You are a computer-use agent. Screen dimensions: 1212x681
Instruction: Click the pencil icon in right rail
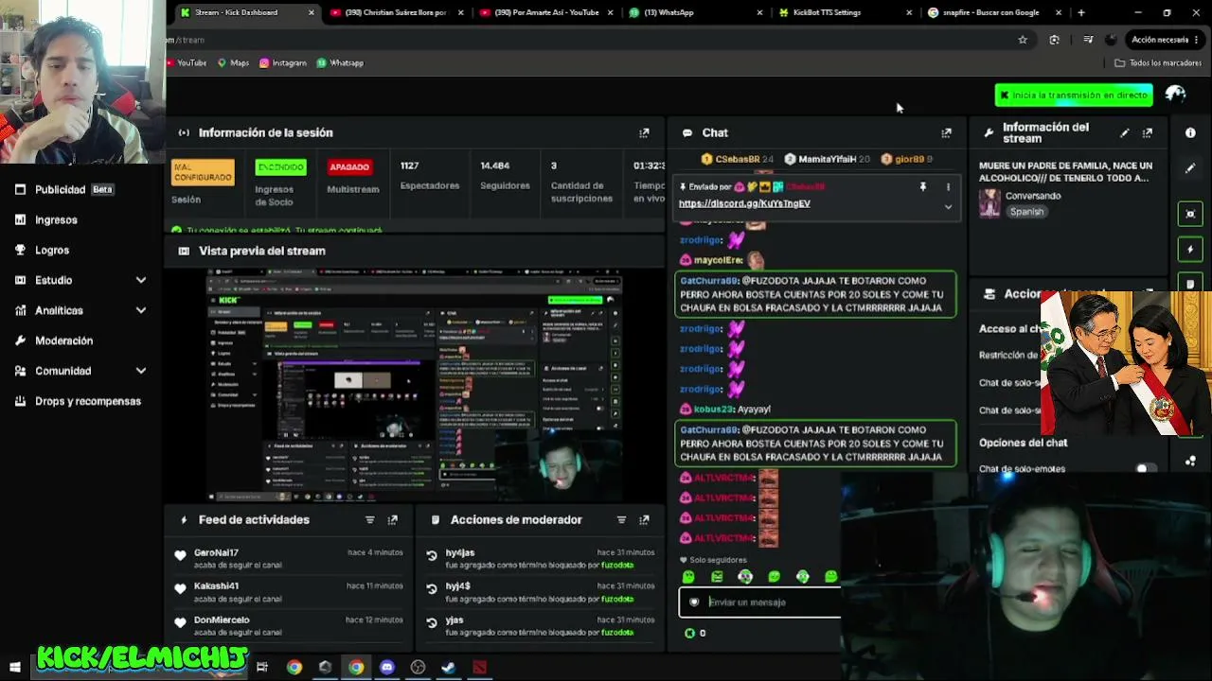[x=1190, y=168]
